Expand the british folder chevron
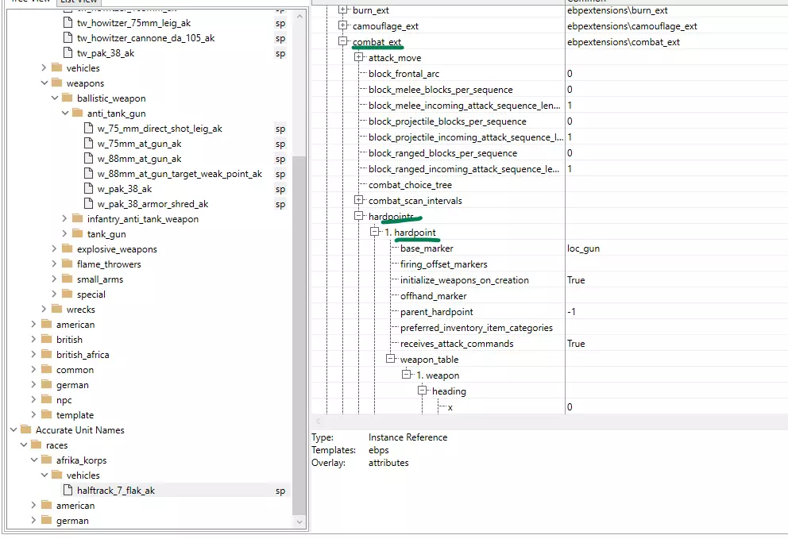788x539 pixels. coord(33,339)
